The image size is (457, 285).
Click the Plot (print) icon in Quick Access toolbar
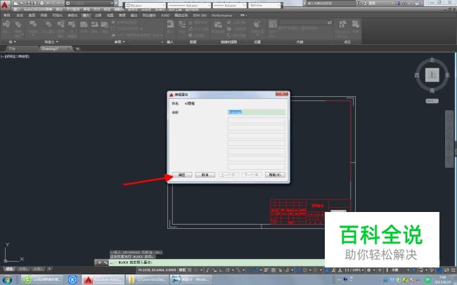(41, 4)
